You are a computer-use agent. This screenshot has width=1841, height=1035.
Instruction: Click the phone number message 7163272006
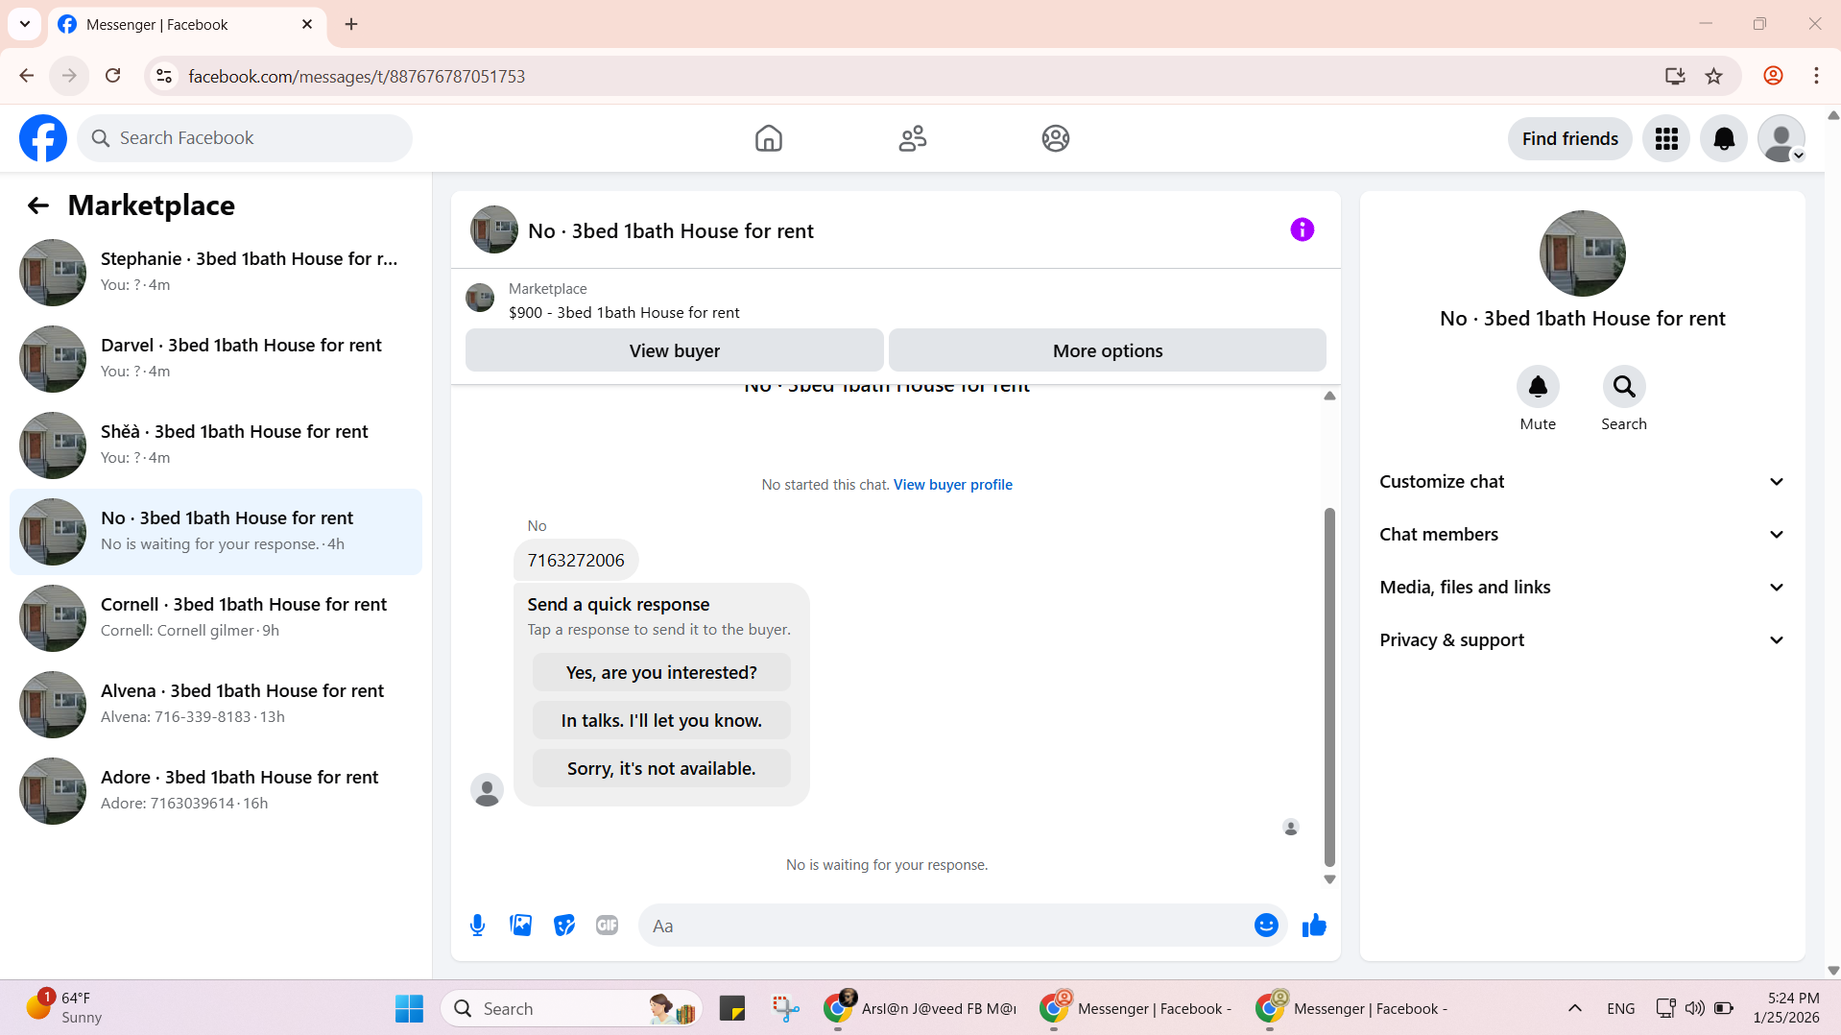click(x=576, y=560)
